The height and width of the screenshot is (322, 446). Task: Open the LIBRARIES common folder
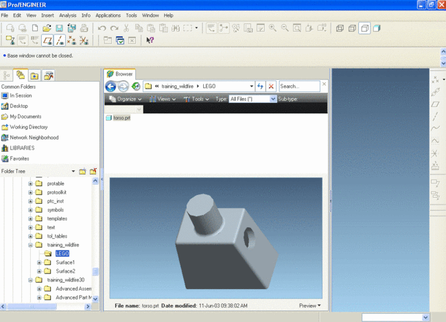click(x=18, y=148)
